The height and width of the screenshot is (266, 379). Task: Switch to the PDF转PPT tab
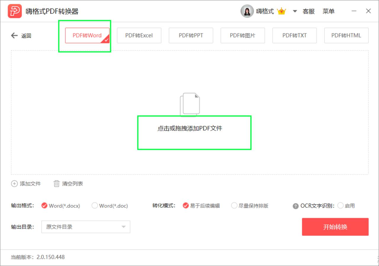191,35
